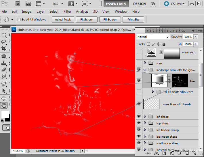
Task: Select the Lasso tool
Action: click(4, 42)
